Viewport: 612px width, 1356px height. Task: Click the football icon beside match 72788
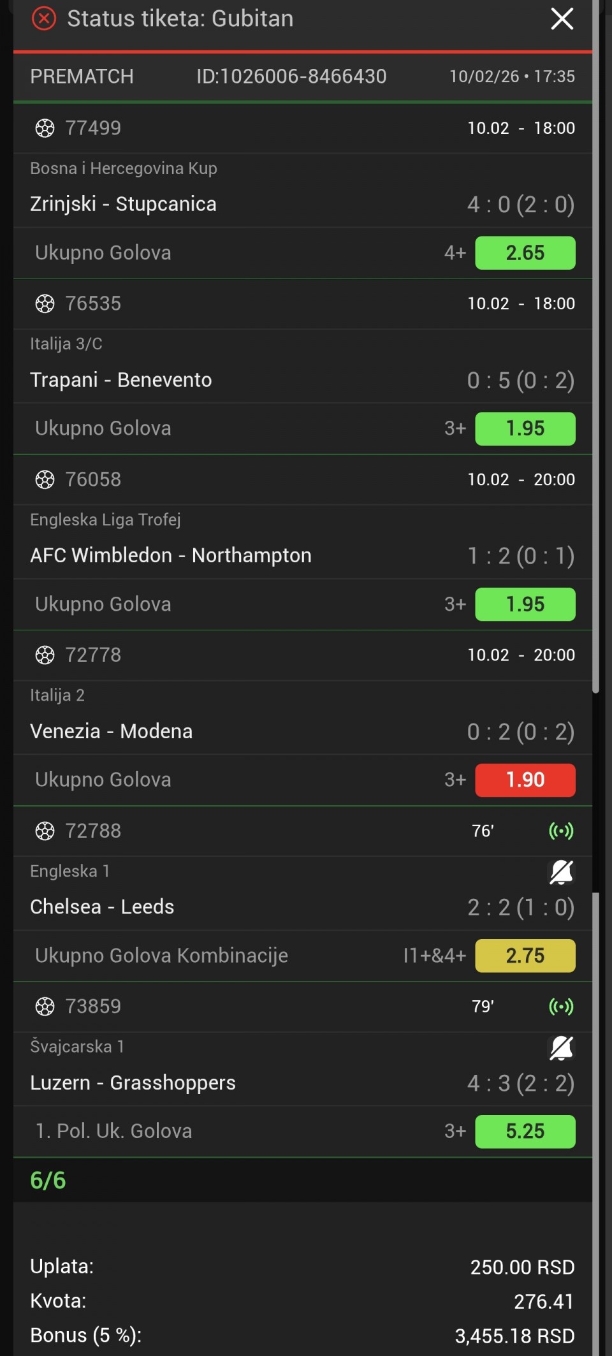[x=45, y=831]
